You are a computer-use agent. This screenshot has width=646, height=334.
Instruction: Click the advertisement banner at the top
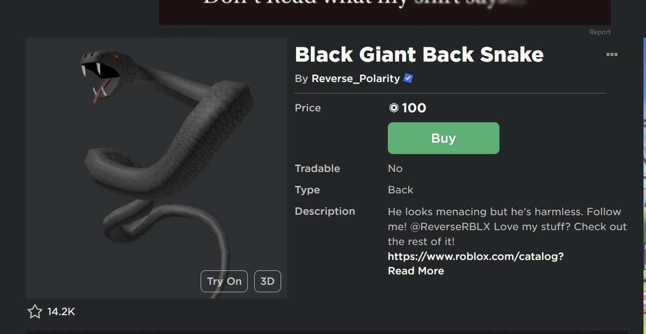click(x=384, y=12)
